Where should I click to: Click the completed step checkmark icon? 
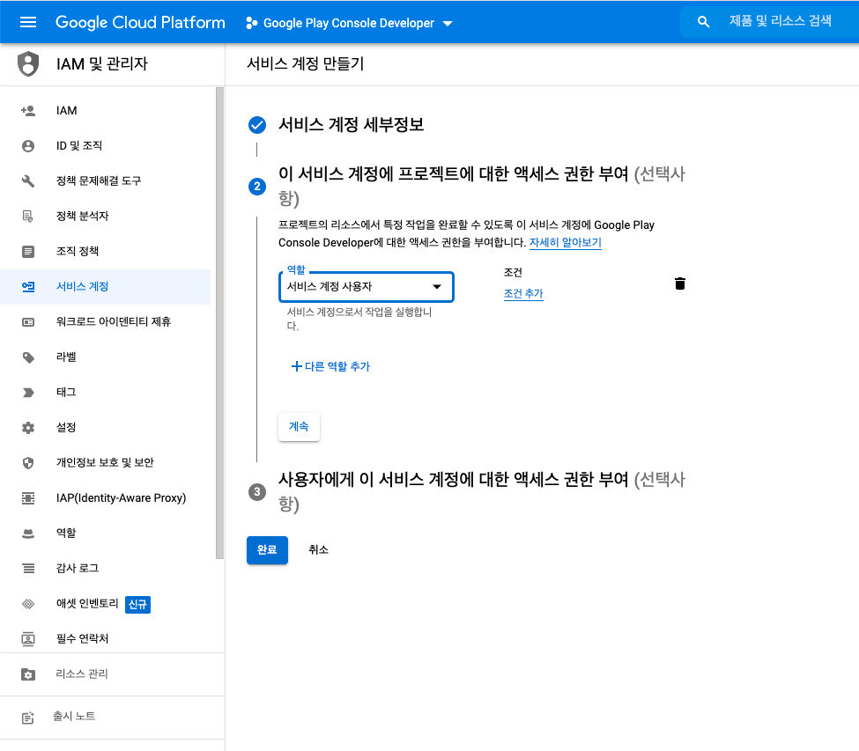tap(257, 125)
